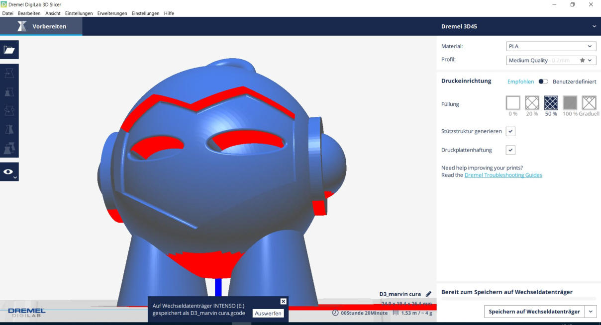Toggle Stützstruktur generieren checkbox
Viewport: 601px width, 325px height.
click(x=510, y=131)
